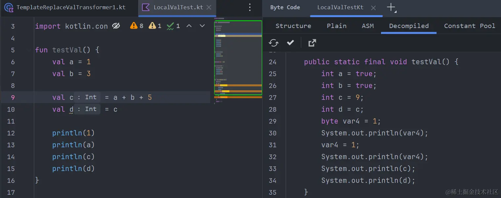Click 'System.out.println(c);' in decompiled code

(x=368, y=168)
